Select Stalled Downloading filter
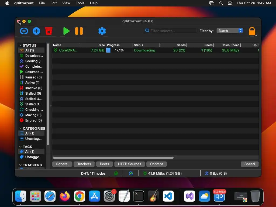Image resolution: width=276 pixels, height=207 pixels. tap(31, 104)
